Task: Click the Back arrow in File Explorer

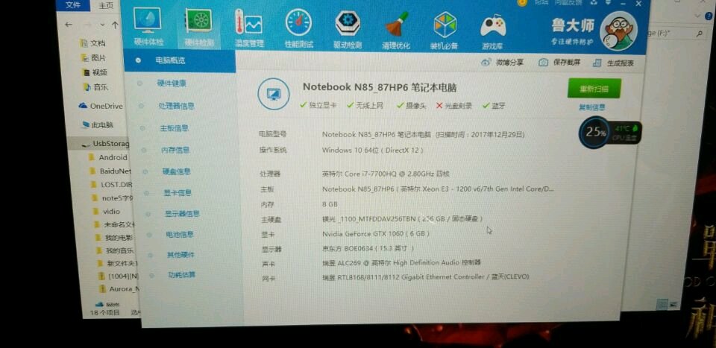Action: tap(69, 24)
